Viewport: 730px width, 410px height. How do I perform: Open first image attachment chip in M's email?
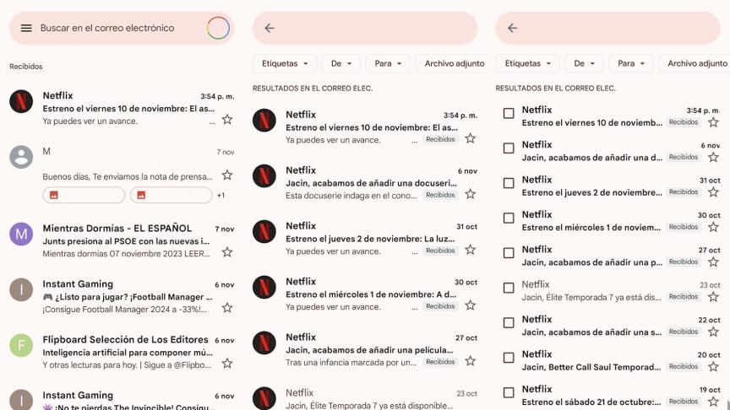point(84,195)
